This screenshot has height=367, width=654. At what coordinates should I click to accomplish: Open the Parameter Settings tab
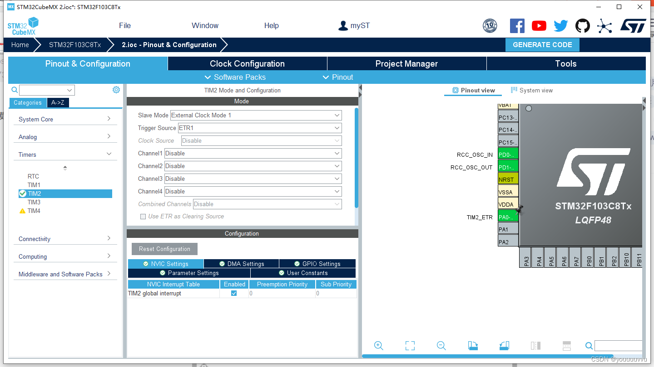pyautogui.click(x=189, y=273)
